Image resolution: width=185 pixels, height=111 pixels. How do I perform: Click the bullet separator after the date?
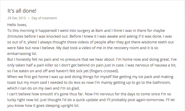pos(29,18)
